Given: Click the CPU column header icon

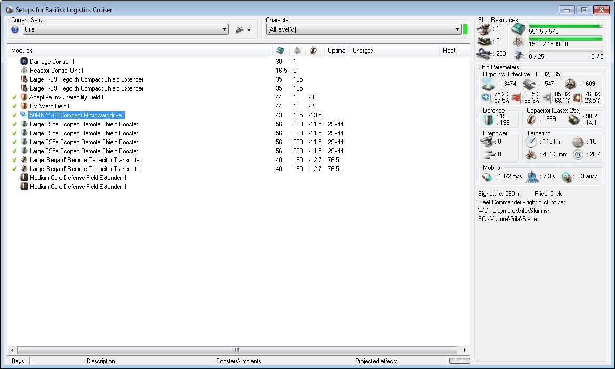Looking at the screenshot, I should pos(280,50).
